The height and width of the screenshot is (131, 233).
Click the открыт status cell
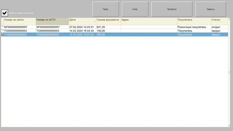(x=220, y=27)
